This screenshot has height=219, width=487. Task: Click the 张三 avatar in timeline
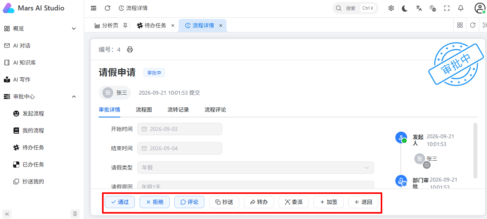click(x=420, y=159)
